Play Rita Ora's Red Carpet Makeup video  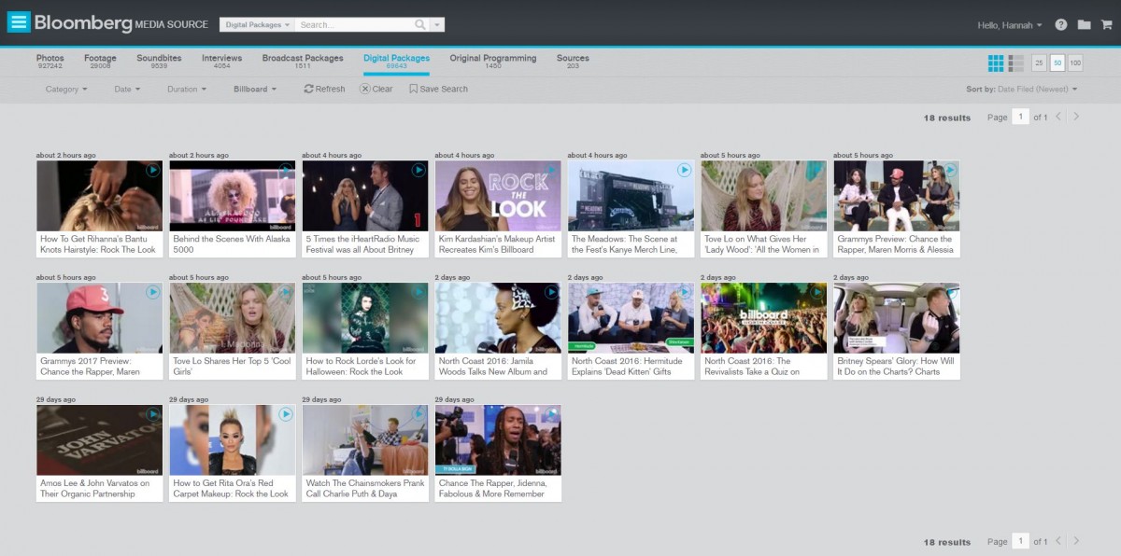pyautogui.click(x=286, y=414)
